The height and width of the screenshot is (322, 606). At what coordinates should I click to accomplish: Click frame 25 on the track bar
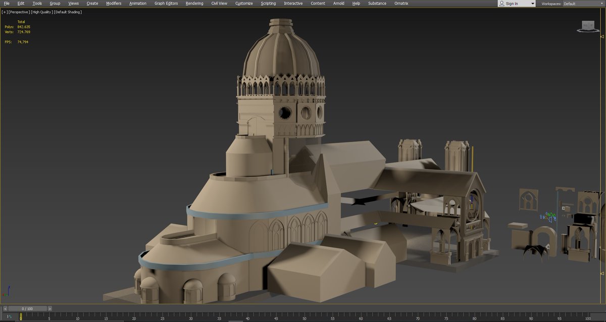[163, 318]
